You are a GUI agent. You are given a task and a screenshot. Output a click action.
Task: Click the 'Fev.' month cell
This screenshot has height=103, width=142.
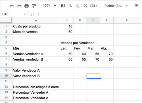coord(80,48)
